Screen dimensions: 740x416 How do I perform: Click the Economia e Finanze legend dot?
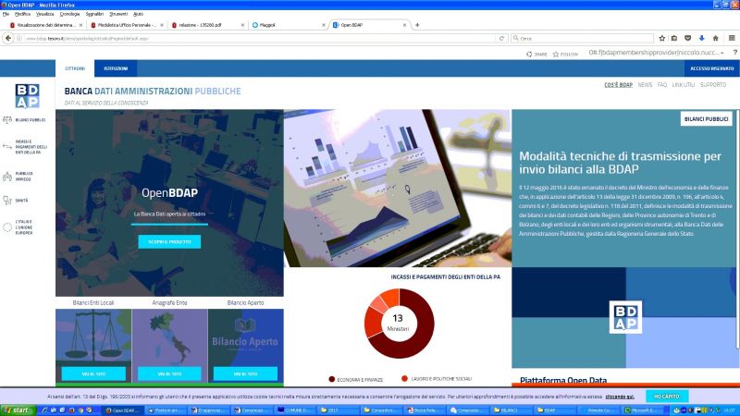pos(332,379)
